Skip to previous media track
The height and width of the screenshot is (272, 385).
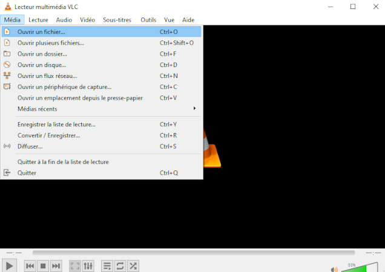coord(30,266)
